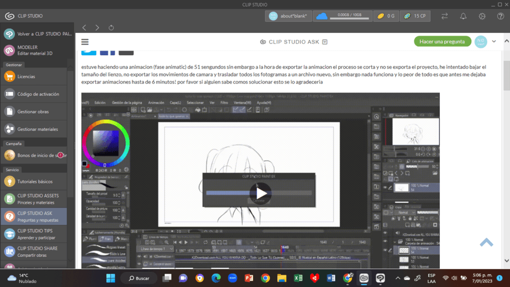Open Licencias in the sidebar
Image resolution: width=510 pixels, height=287 pixels.
(34, 77)
